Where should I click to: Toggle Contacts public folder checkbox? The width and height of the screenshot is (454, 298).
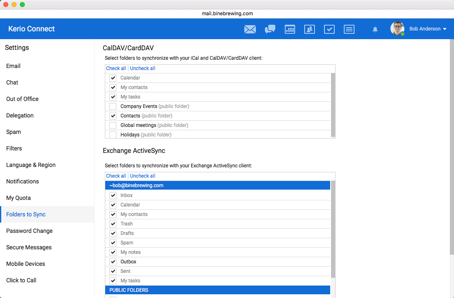pos(113,116)
